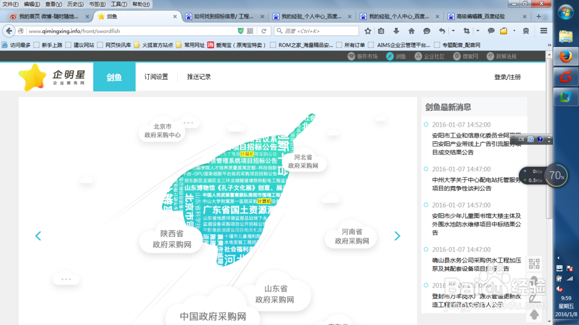The height and width of the screenshot is (325, 579).
Task: Show previous carousel slide with left arrow
Action: click(38, 236)
